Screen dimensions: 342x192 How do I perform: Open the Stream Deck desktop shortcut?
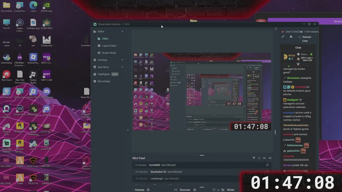click(20, 110)
